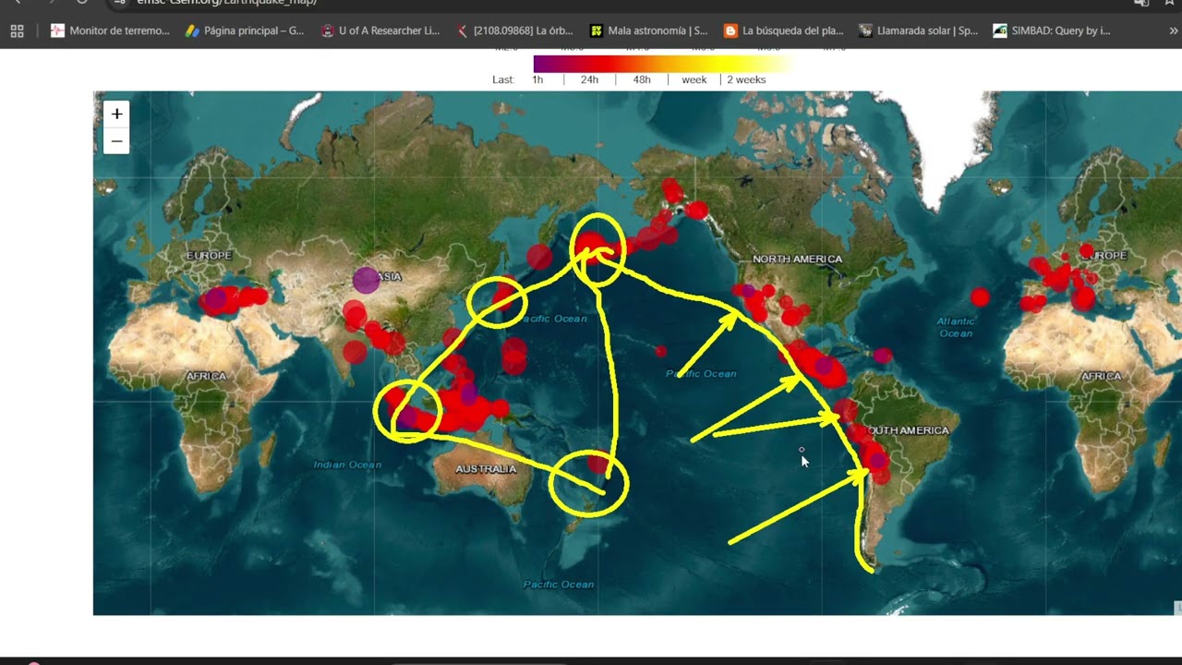Image resolution: width=1182 pixels, height=665 pixels.
Task: Open the U of A Researcher Li... bookmark
Action: [380, 30]
